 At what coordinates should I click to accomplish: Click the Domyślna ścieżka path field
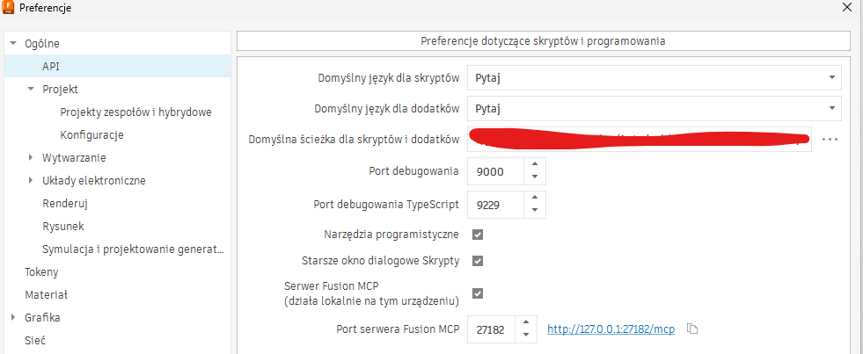(640, 139)
